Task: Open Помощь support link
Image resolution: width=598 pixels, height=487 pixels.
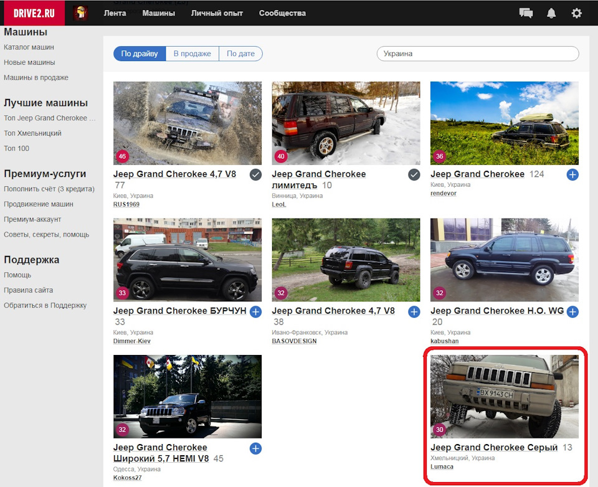Action: point(17,275)
